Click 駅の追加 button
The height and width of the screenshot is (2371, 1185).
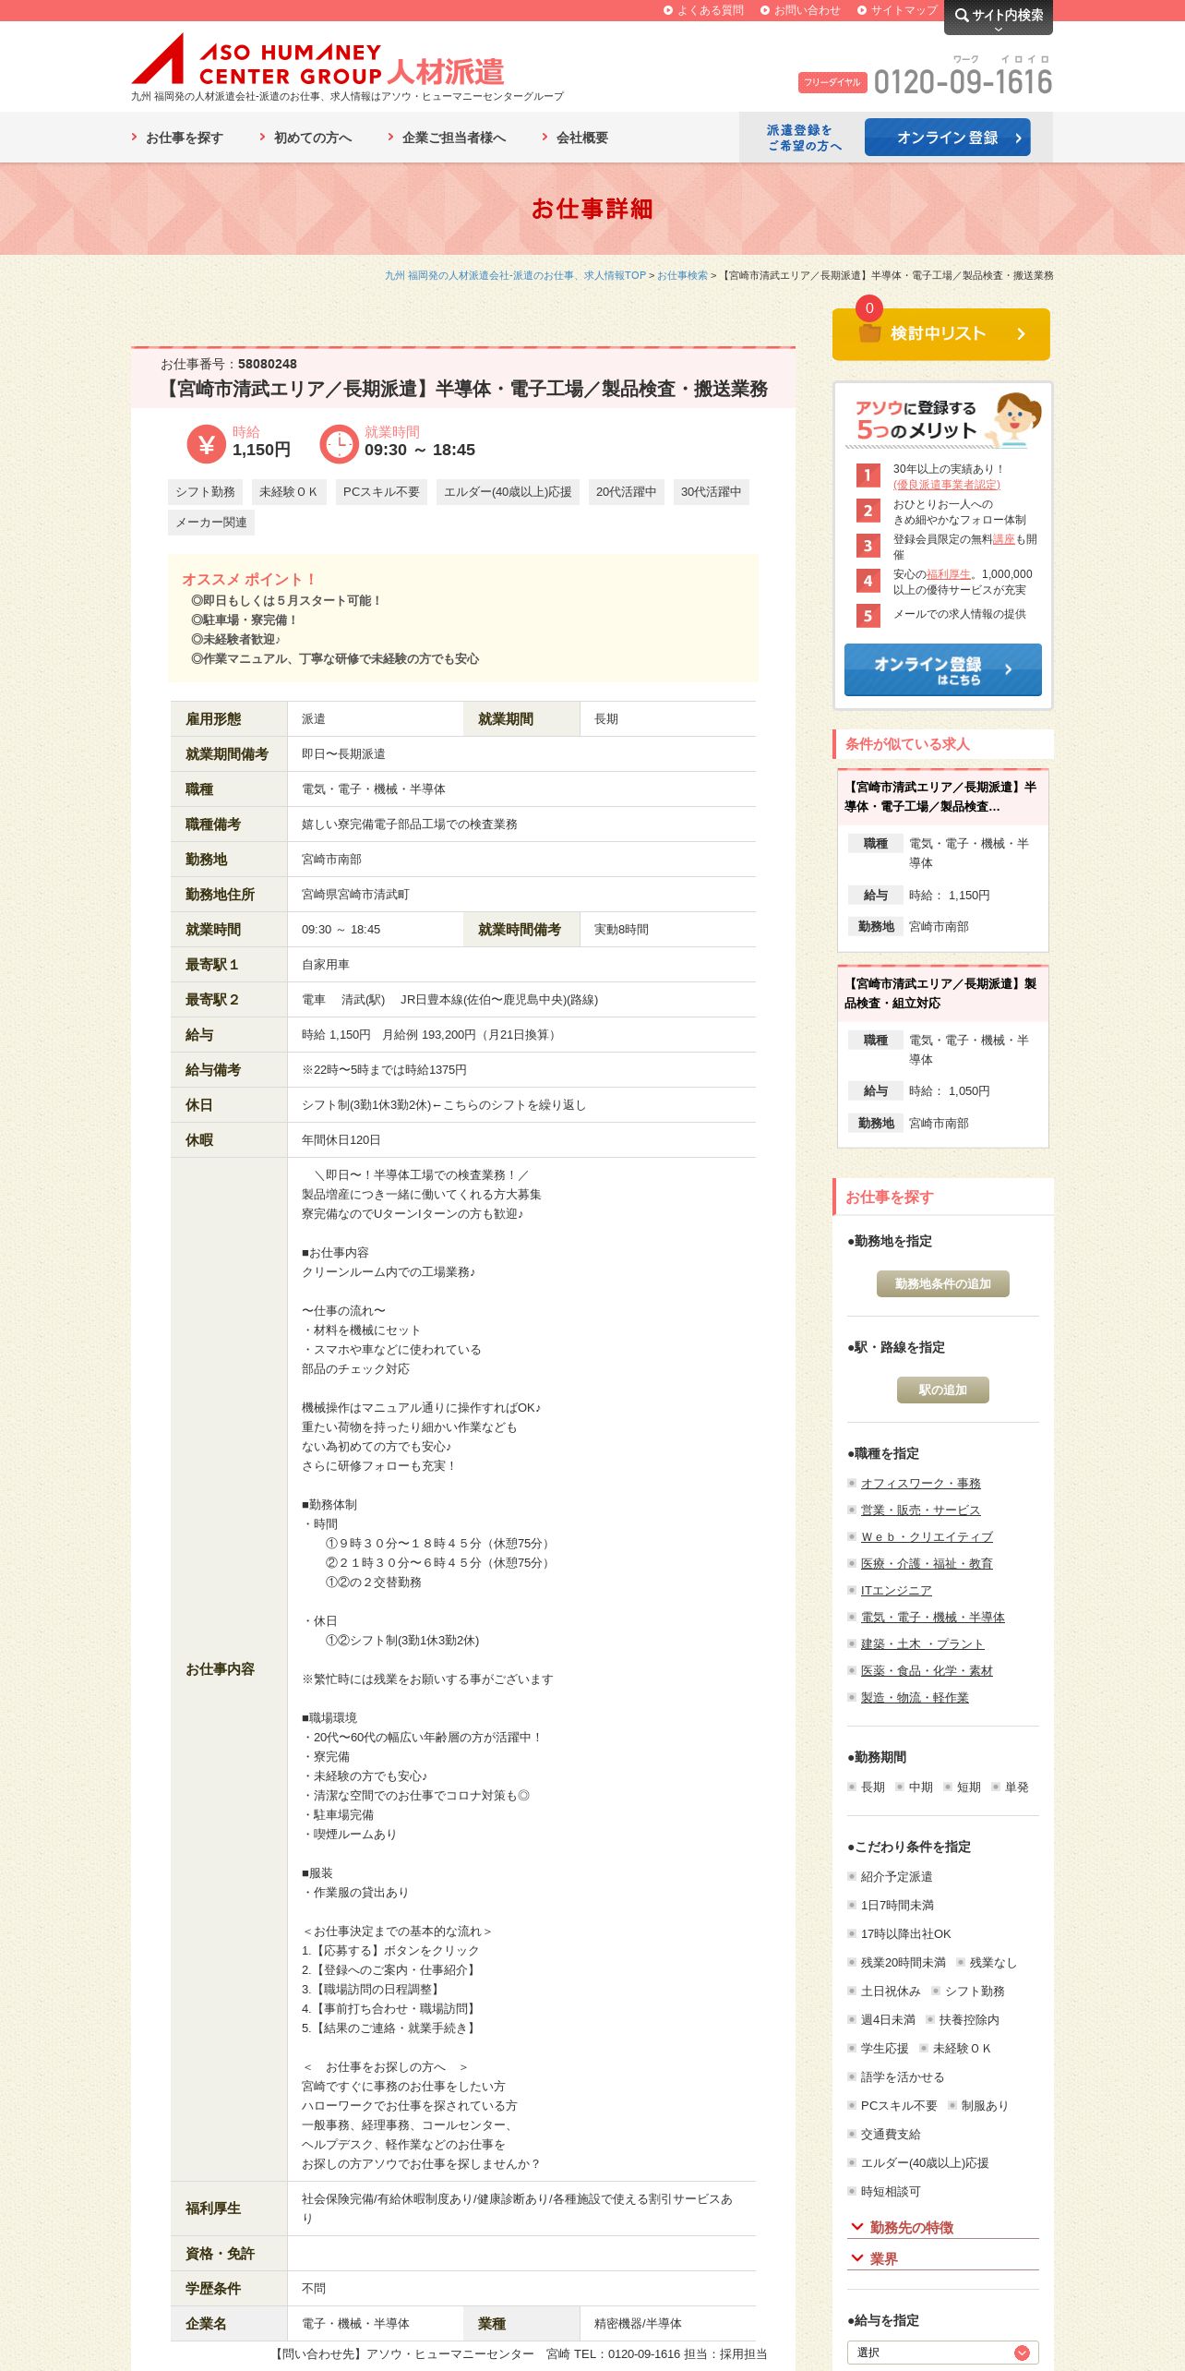[943, 1390]
